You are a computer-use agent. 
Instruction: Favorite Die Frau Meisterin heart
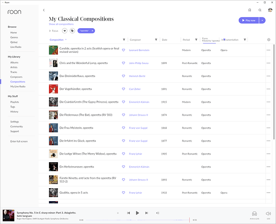(124, 128)
